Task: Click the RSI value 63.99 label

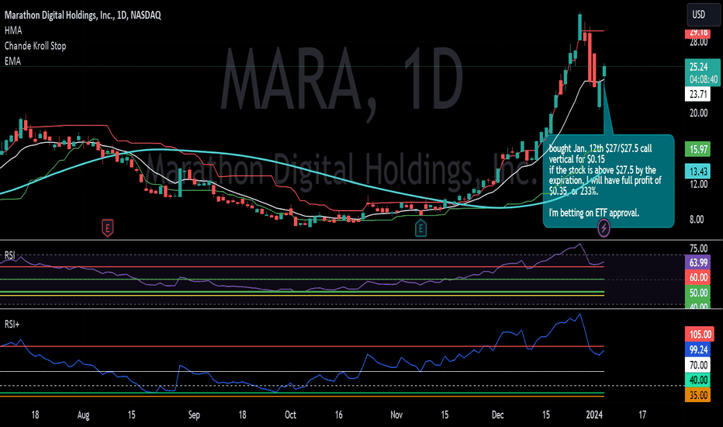Action: [697, 262]
